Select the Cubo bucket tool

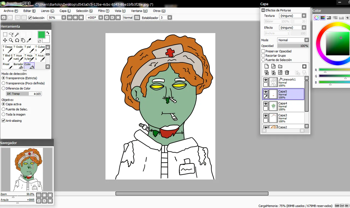click(29, 66)
